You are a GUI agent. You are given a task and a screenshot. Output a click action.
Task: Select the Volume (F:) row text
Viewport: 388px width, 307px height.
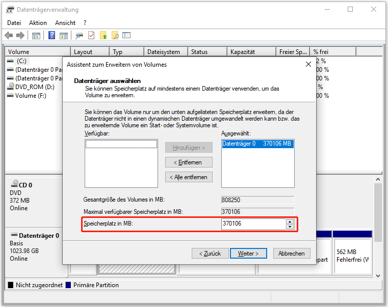tap(31, 96)
